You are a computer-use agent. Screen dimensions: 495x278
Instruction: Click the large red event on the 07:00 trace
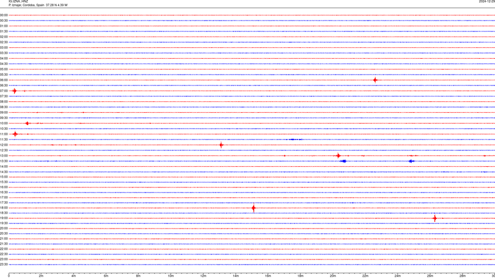pos(14,91)
